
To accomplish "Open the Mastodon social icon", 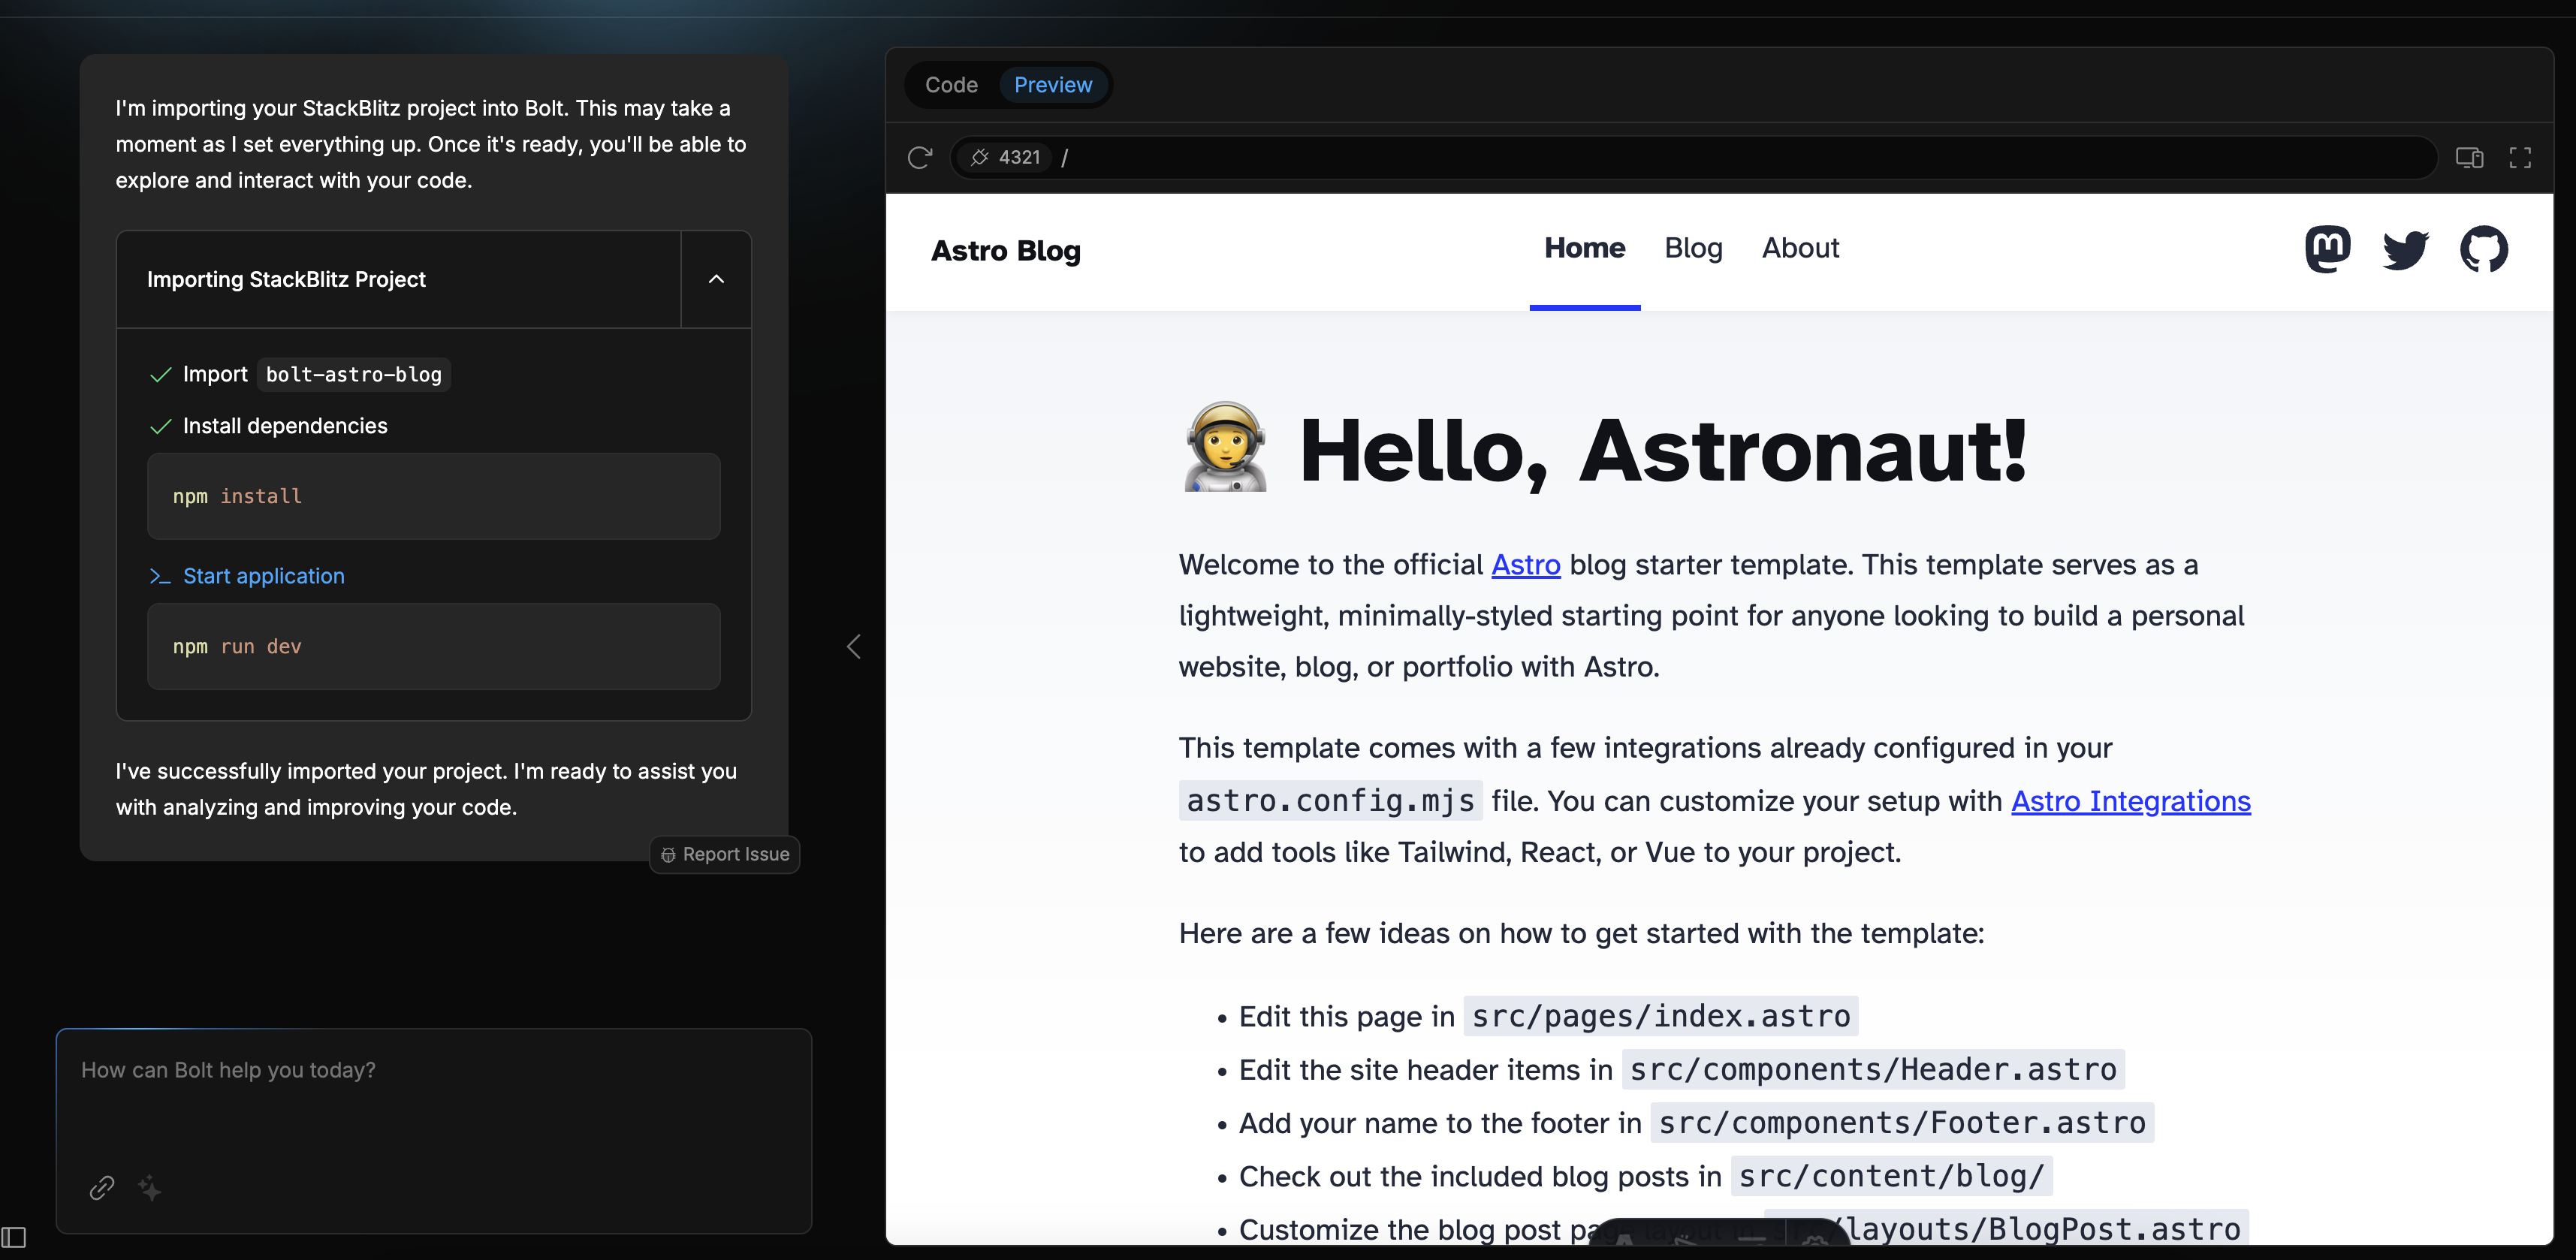I will (x=2327, y=249).
